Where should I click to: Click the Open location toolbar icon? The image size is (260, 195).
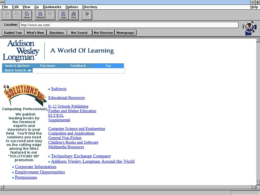pos(63,15)
